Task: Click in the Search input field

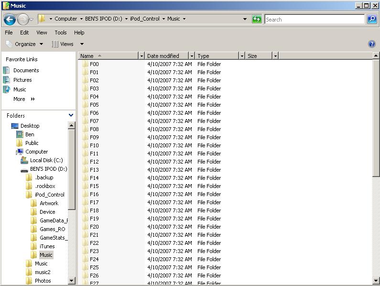Action: pyautogui.click(x=315, y=19)
